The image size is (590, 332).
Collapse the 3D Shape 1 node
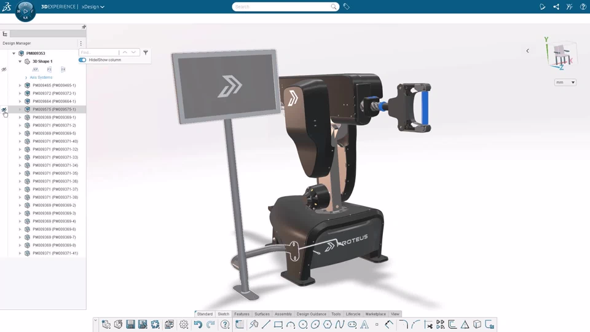click(x=20, y=61)
